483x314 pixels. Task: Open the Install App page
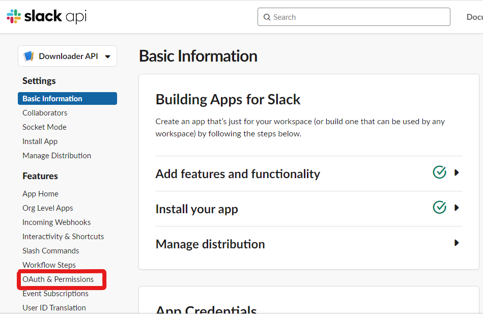(40, 141)
